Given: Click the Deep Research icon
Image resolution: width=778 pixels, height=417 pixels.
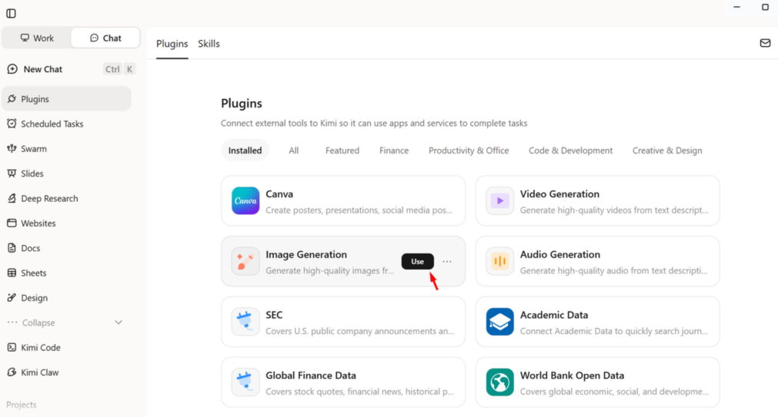Looking at the screenshot, I should click(x=12, y=198).
